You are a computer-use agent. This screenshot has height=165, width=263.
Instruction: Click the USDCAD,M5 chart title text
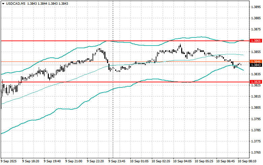[15, 3]
